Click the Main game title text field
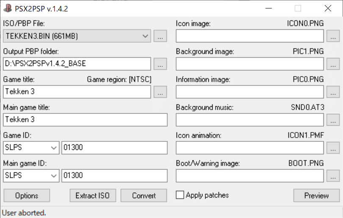343x218 pixels. point(86,120)
